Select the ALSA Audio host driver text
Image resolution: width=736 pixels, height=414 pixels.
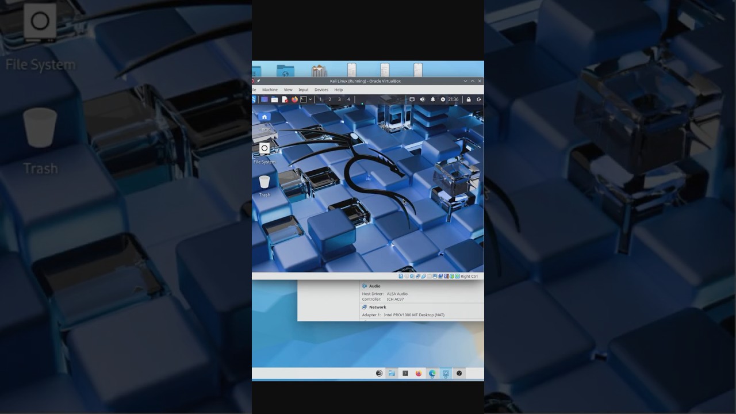pos(397,294)
